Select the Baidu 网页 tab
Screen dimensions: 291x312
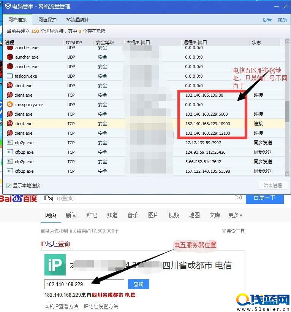click(51, 215)
